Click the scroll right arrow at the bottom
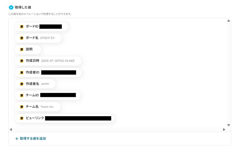The height and width of the screenshot is (154, 237). coord(224,130)
